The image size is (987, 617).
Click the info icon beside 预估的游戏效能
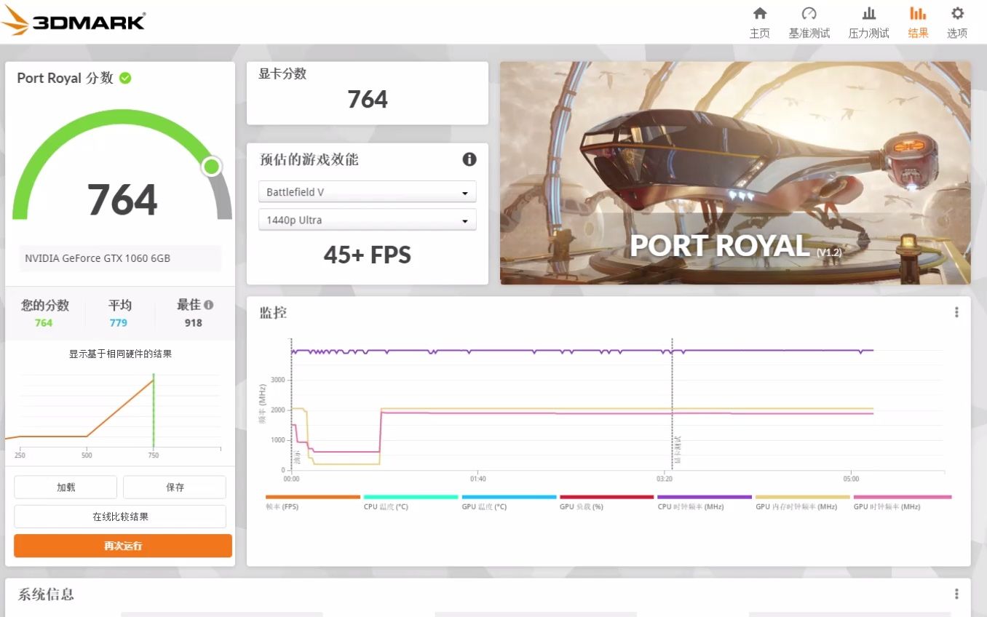469,159
